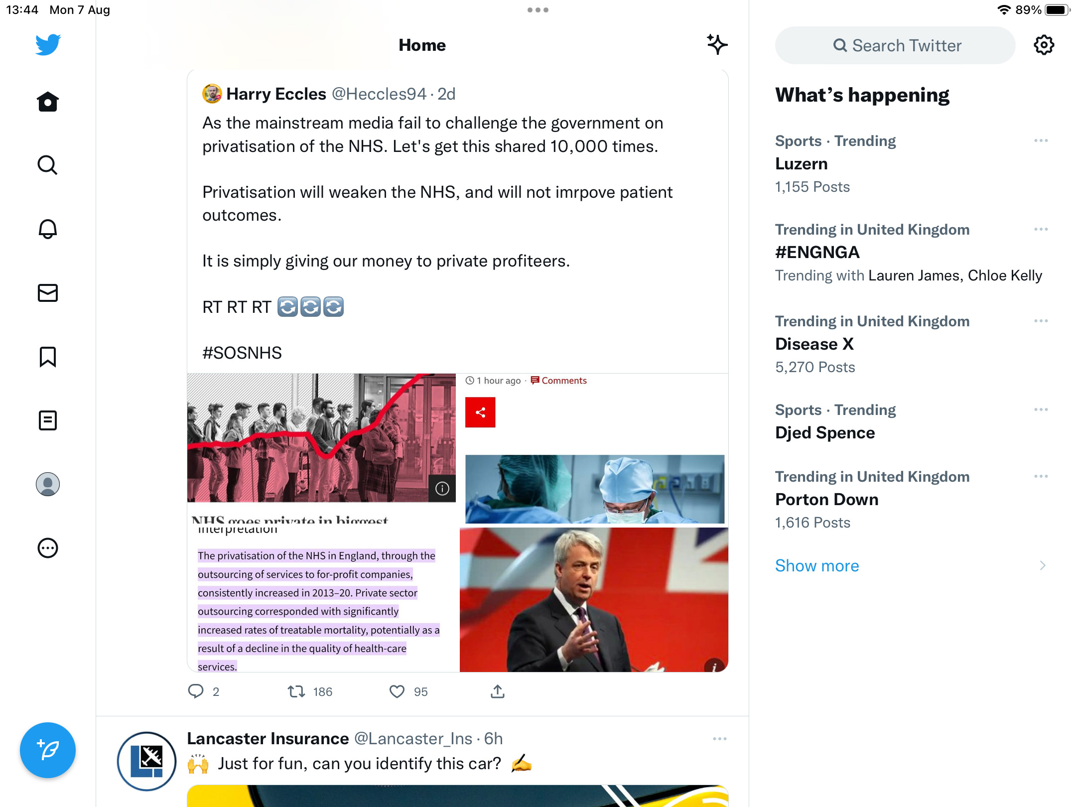Open the Show more trends link
This screenshot has width=1076, height=807.
pyautogui.click(x=817, y=565)
